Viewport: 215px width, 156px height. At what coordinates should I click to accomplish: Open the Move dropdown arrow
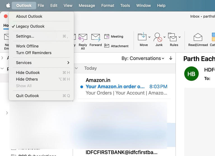coord(149,37)
